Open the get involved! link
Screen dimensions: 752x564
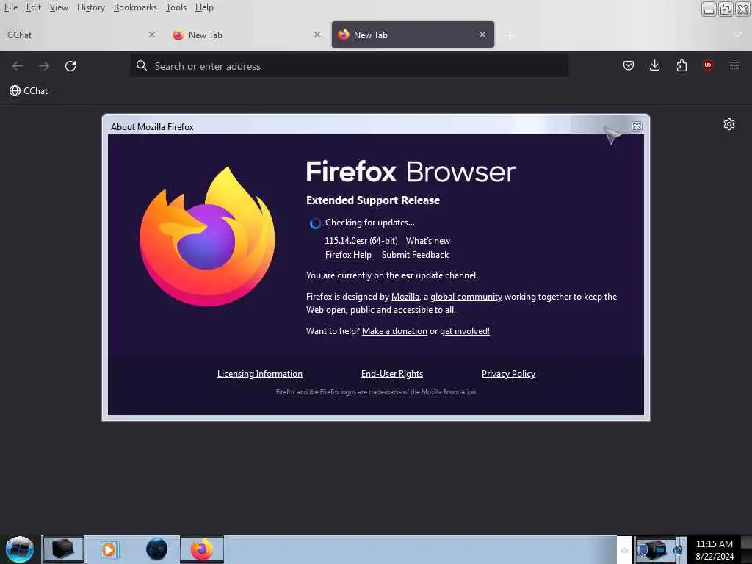pos(465,331)
